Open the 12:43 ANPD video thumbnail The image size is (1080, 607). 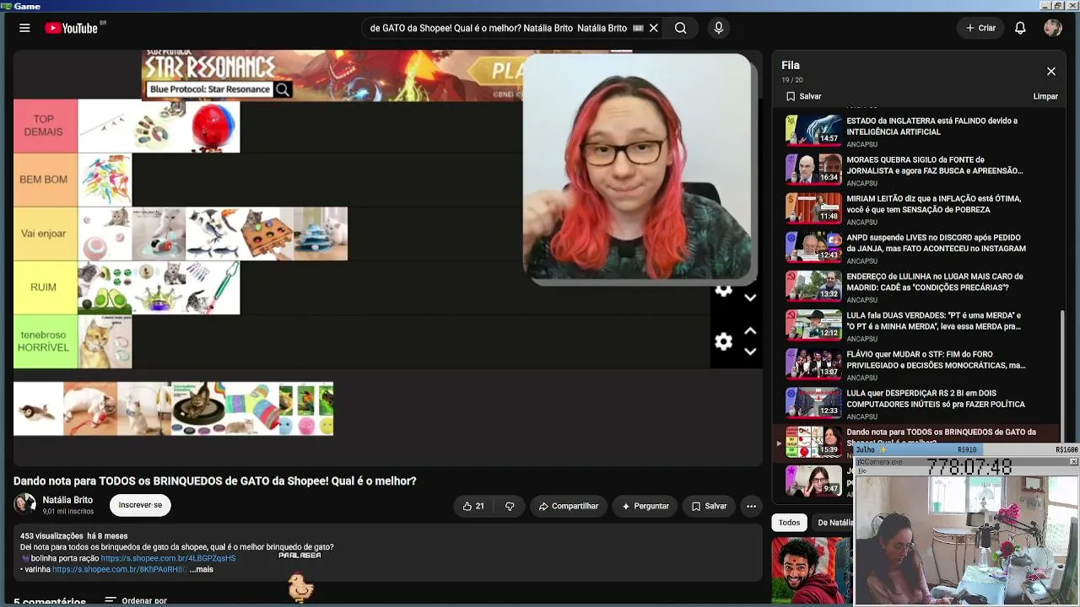click(813, 247)
